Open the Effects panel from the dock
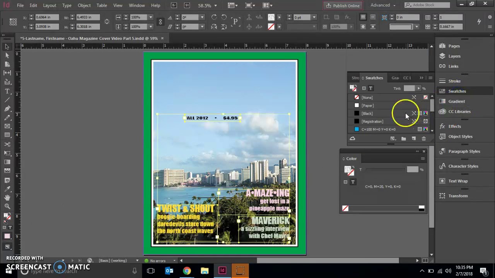495x278 pixels. coord(454,126)
